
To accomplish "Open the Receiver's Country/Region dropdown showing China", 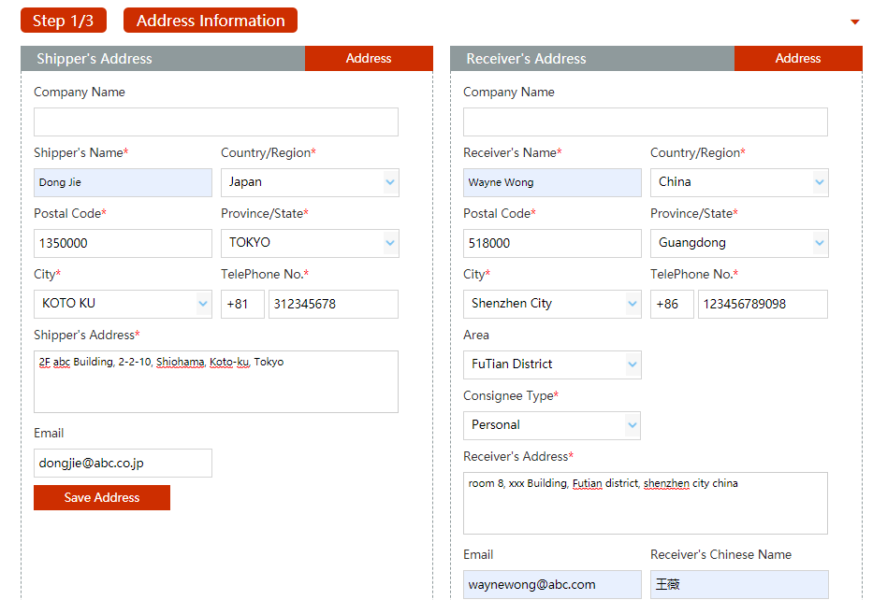I will [x=739, y=182].
